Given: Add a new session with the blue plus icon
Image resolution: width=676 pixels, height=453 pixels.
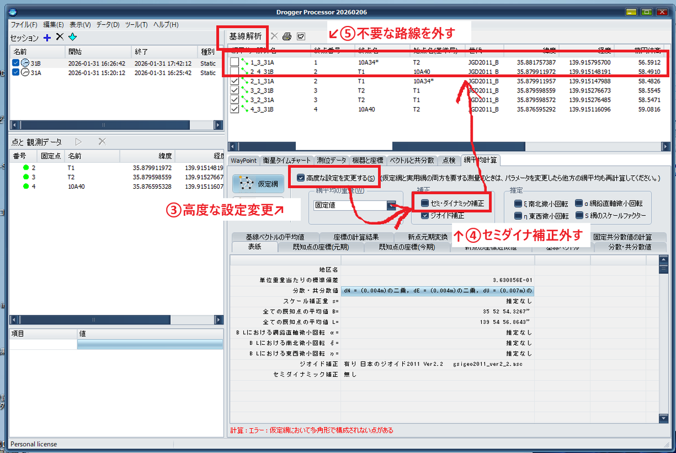Looking at the screenshot, I should (x=47, y=37).
